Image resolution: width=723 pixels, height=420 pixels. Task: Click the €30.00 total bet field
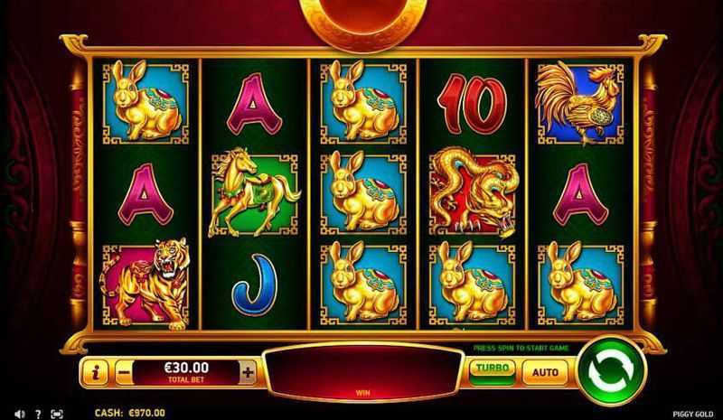tap(186, 372)
